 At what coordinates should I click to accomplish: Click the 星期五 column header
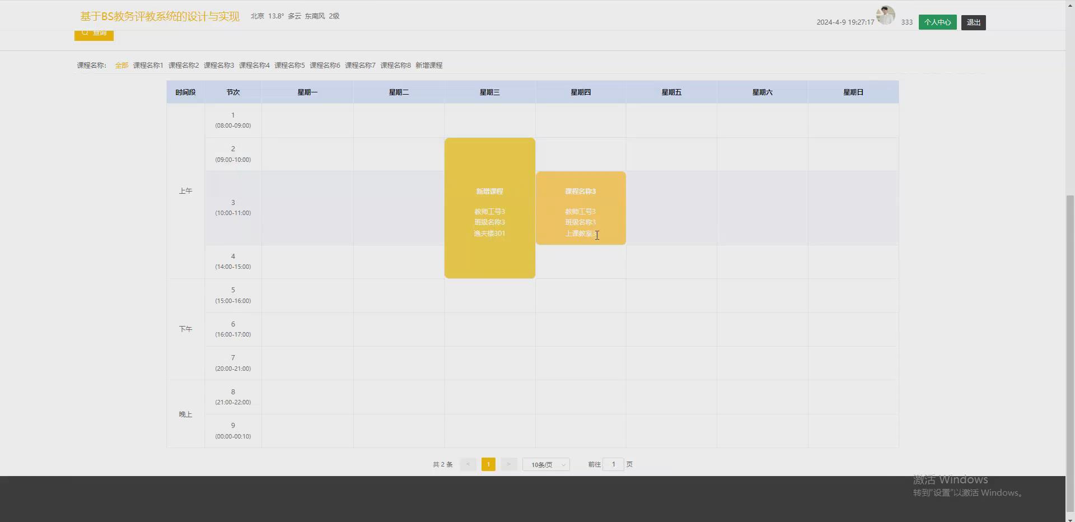[x=671, y=92]
